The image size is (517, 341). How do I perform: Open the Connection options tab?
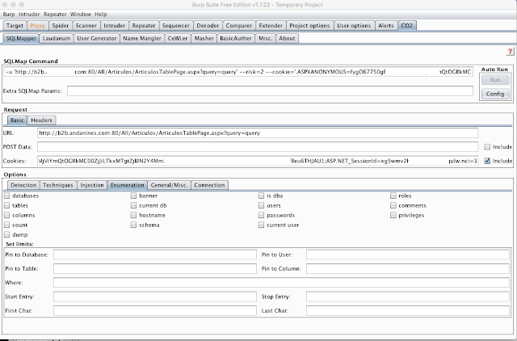tap(209, 185)
